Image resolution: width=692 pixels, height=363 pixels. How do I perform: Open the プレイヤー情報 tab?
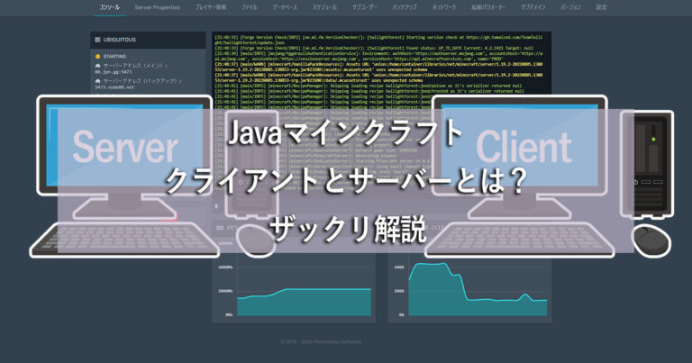pos(211,7)
